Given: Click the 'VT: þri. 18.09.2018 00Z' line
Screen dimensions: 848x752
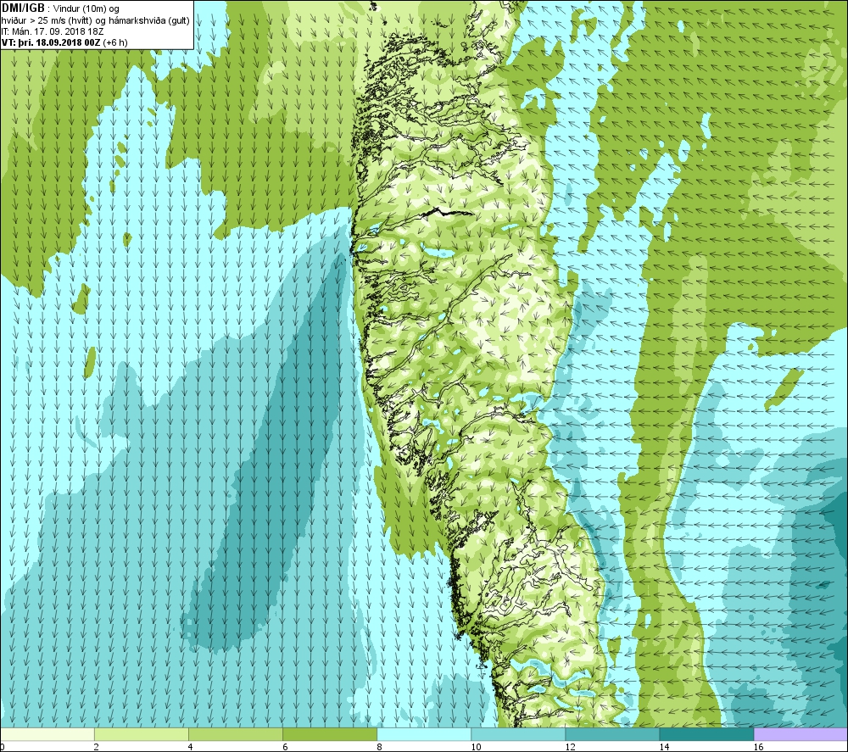Looking at the screenshot, I should coord(50,42).
